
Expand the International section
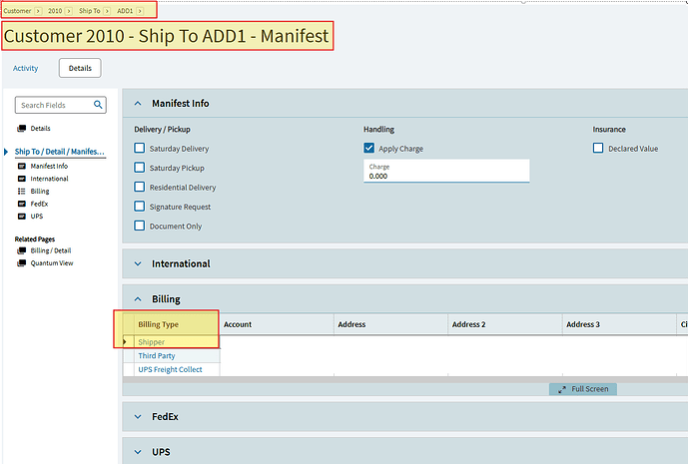point(136,263)
